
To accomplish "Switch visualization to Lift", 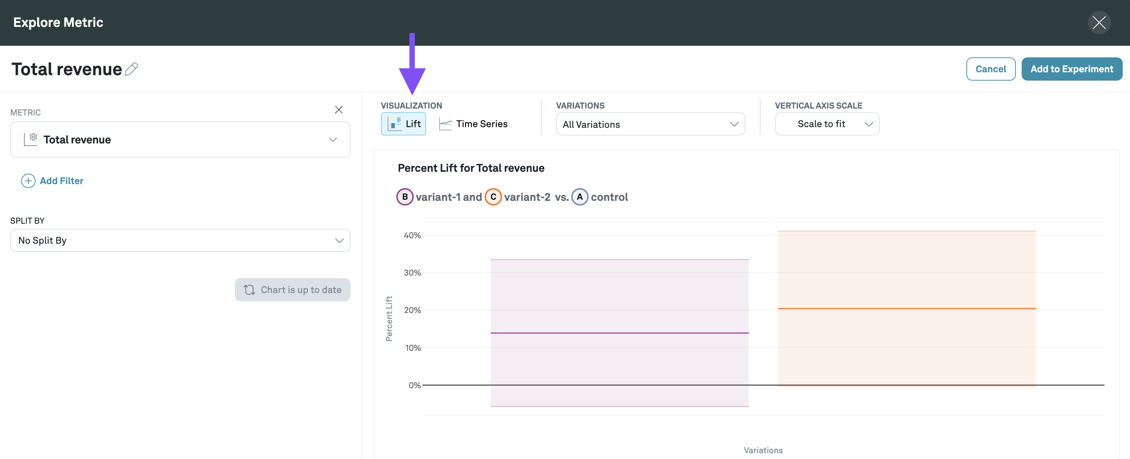I will point(404,124).
